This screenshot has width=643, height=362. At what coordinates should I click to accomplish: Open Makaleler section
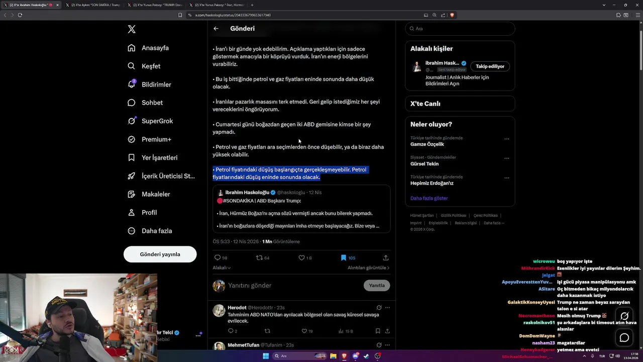(x=149, y=194)
